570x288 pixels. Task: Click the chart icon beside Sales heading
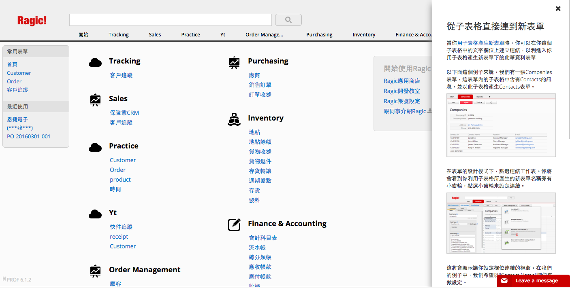[95, 100]
